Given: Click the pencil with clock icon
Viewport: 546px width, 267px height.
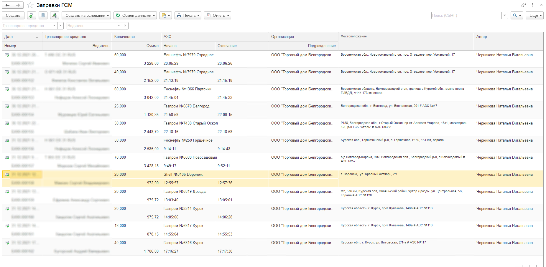Looking at the screenshot, I should coord(54,15).
